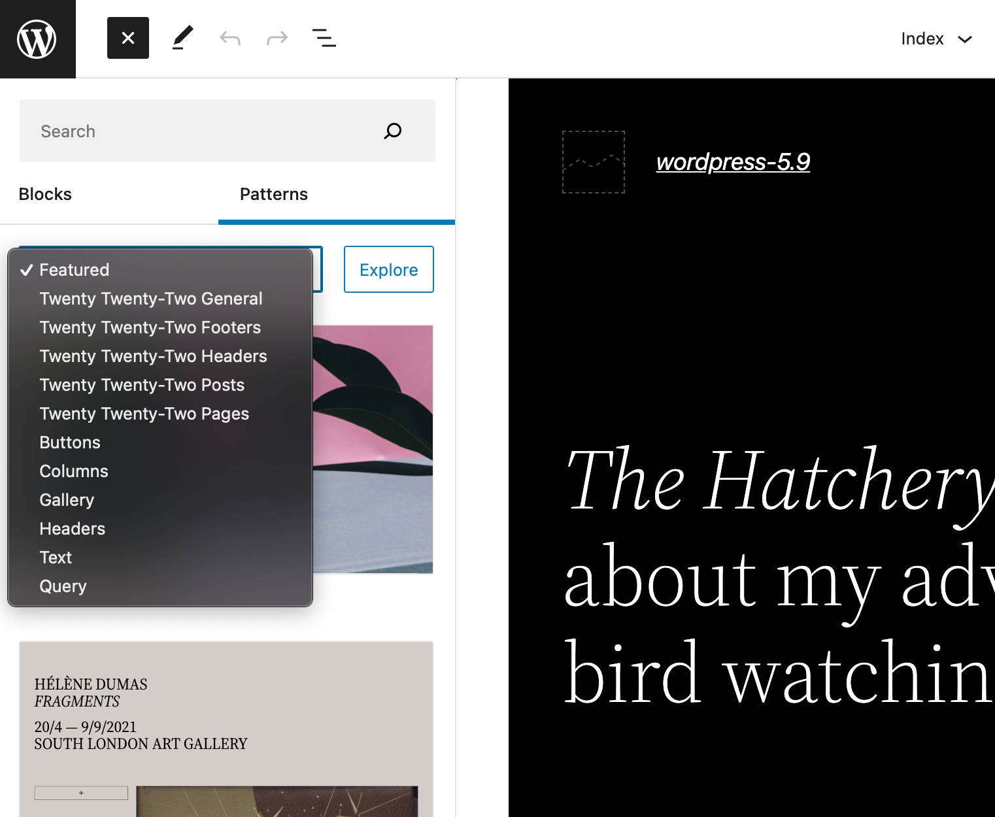
Task: Select the checked Featured option
Action: pos(75,270)
